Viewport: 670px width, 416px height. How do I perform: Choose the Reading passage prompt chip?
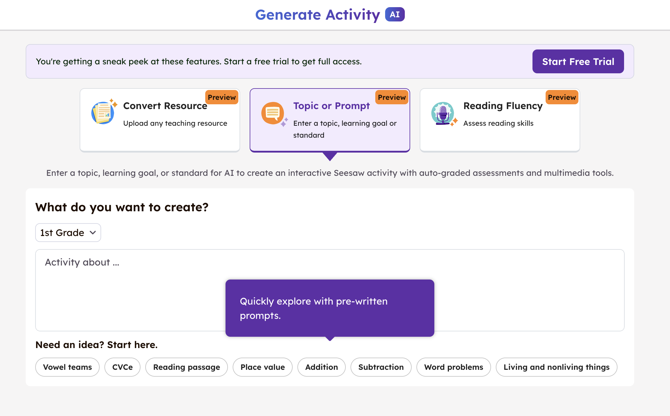tap(186, 367)
